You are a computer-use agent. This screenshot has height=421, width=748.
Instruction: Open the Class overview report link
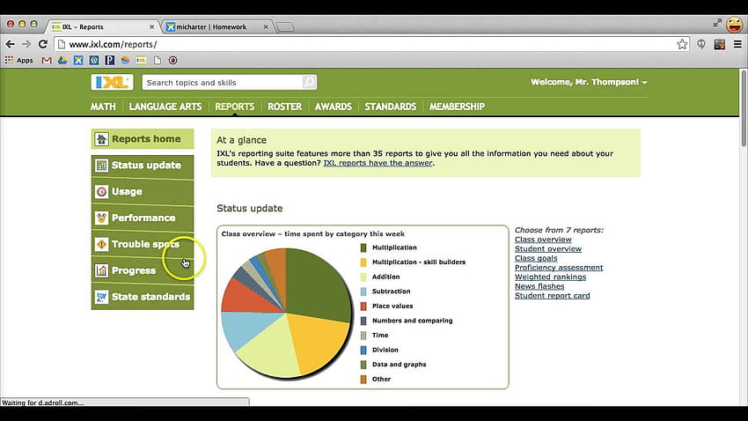pos(543,240)
